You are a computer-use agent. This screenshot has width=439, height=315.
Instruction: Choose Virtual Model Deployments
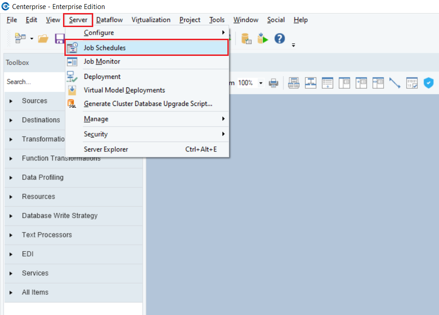click(x=147, y=90)
